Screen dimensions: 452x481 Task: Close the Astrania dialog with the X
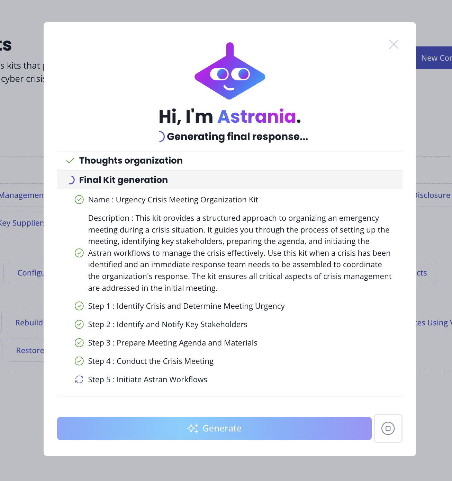pos(394,44)
